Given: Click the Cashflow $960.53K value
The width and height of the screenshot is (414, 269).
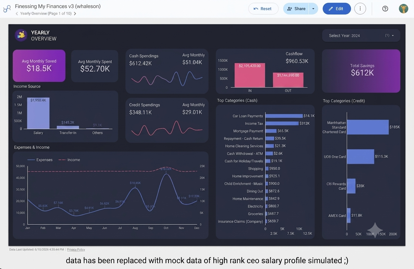Looking at the screenshot, I should pyautogui.click(x=297, y=61).
